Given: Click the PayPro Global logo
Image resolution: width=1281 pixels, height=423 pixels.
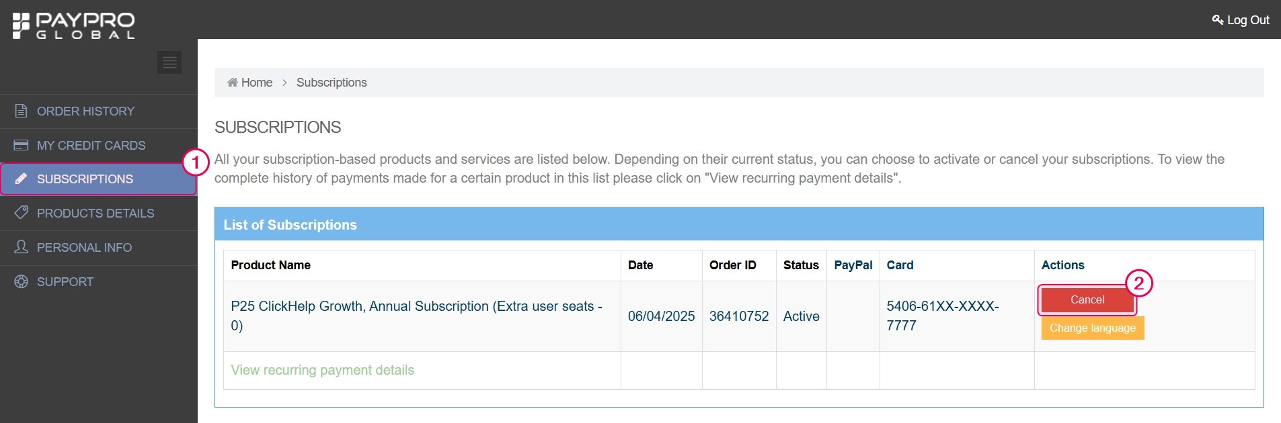Looking at the screenshot, I should pyautogui.click(x=74, y=26).
